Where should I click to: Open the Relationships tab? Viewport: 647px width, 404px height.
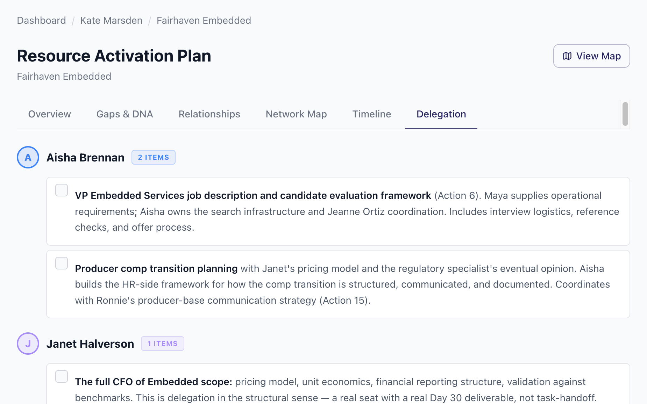pyautogui.click(x=209, y=114)
